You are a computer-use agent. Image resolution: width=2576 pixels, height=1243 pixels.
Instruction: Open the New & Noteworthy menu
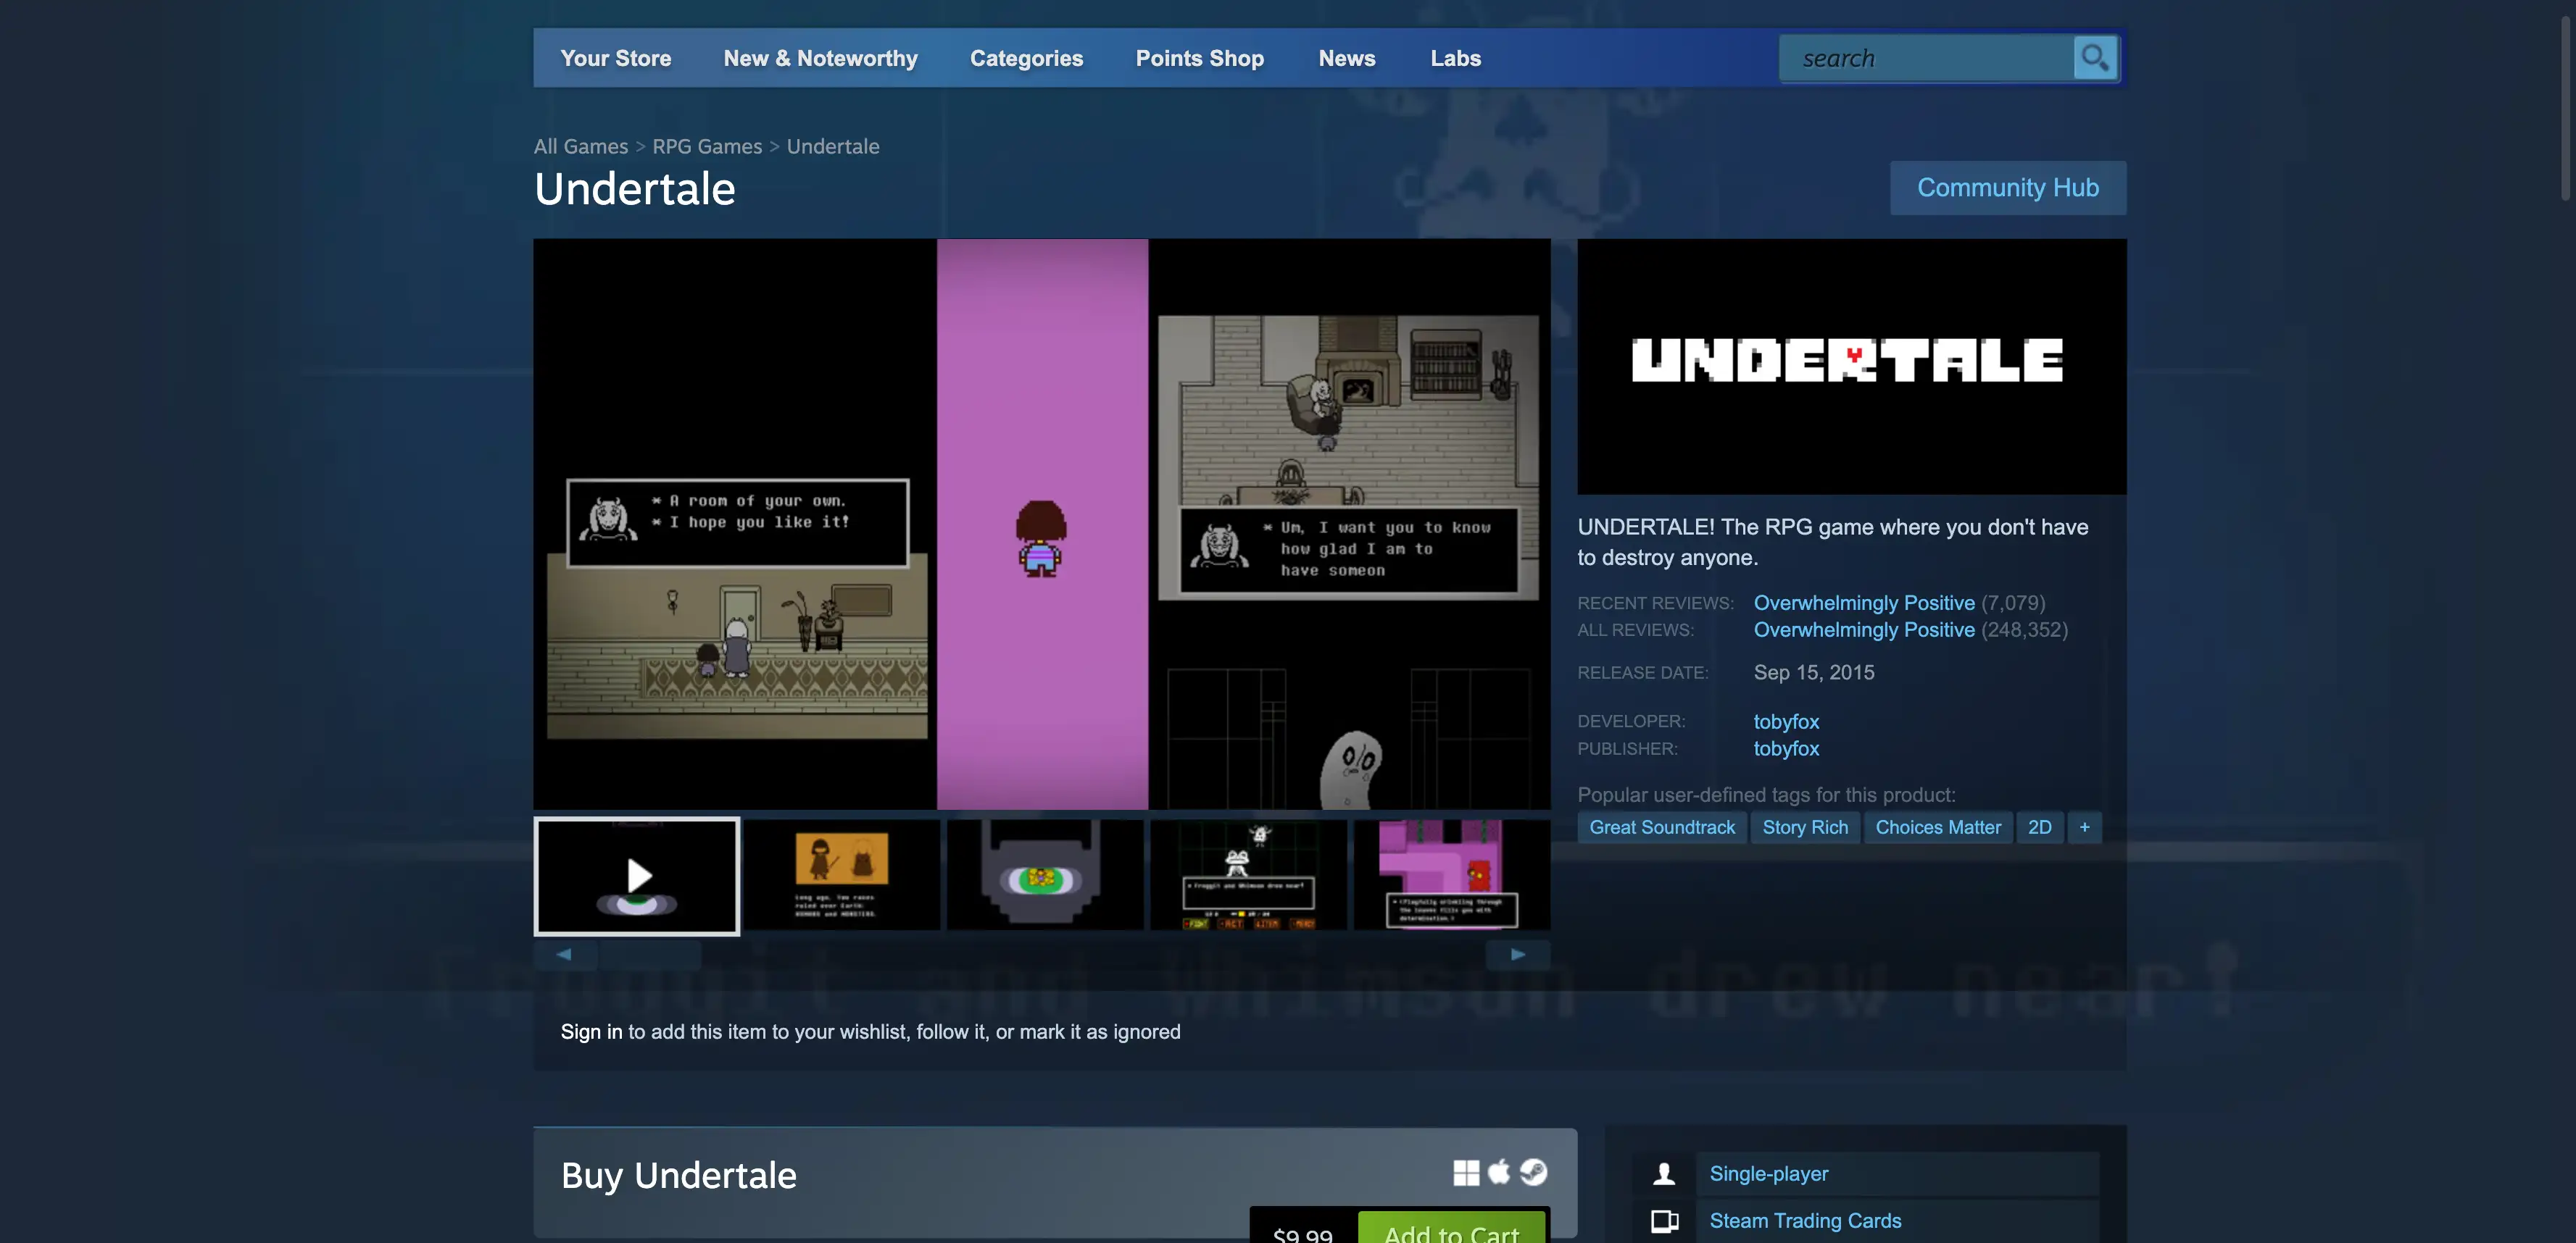pyautogui.click(x=821, y=58)
